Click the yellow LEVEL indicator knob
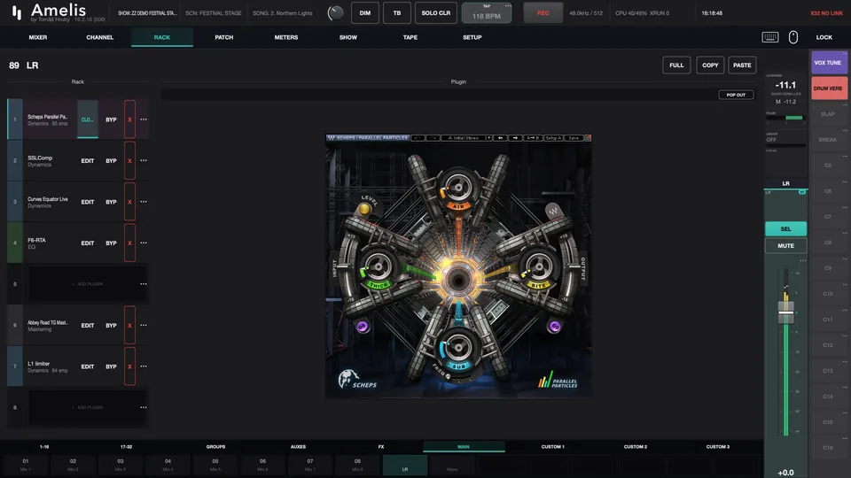Screen dimensions: 851x478 [x=364, y=209]
